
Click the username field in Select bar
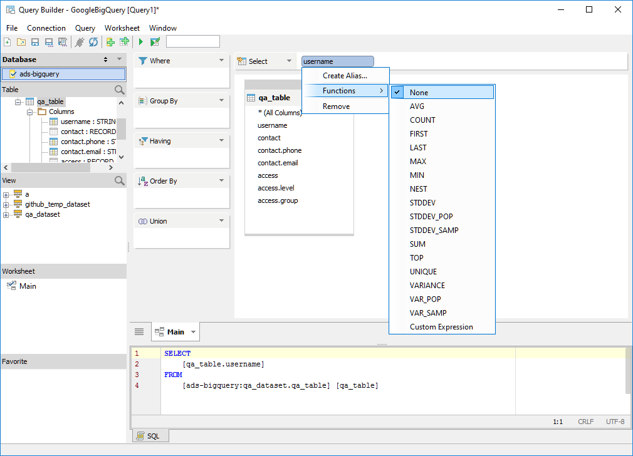[x=337, y=61]
